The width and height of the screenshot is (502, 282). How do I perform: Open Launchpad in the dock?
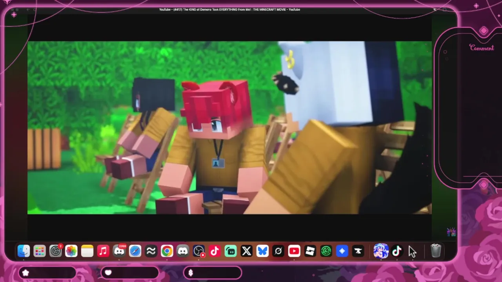pyautogui.click(x=40, y=251)
